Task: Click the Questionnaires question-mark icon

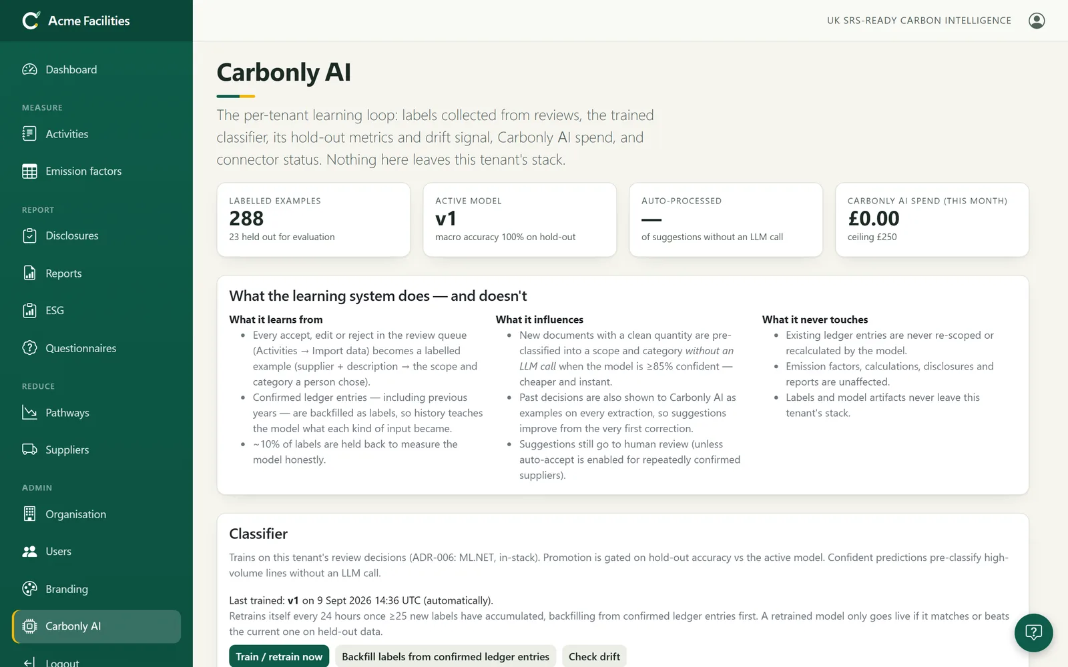Action: 29,348
